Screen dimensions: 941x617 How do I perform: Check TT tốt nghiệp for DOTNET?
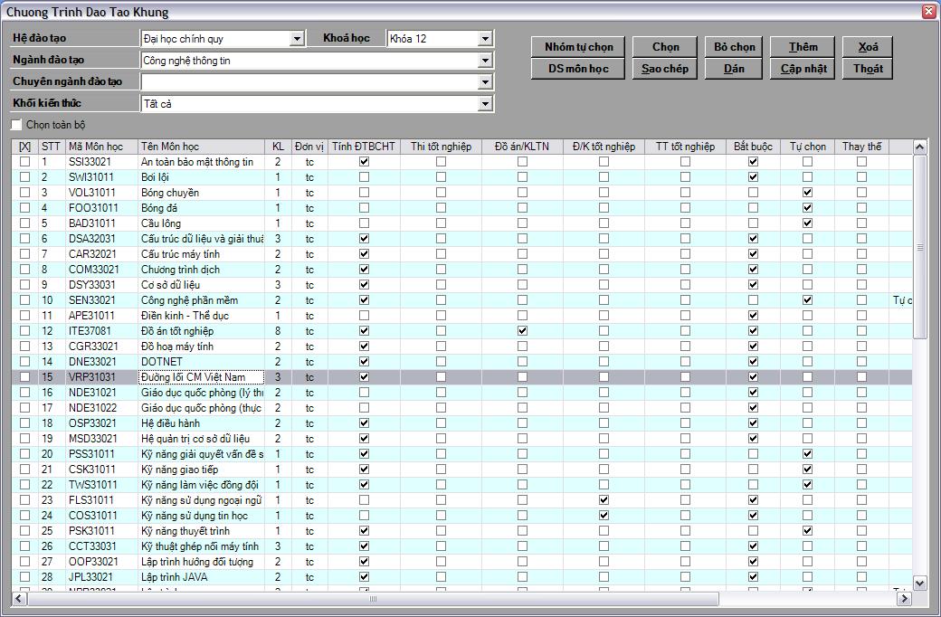(x=685, y=361)
